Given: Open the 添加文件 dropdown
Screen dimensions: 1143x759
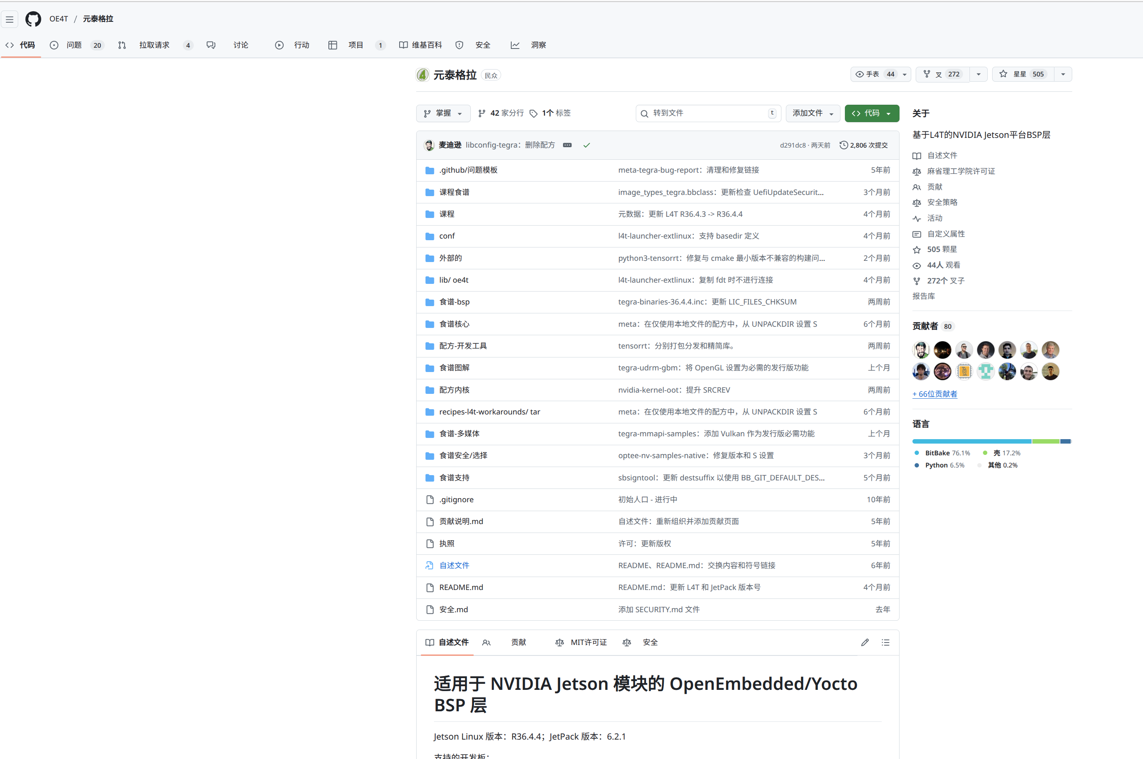Looking at the screenshot, I should (x=812, y=113).
